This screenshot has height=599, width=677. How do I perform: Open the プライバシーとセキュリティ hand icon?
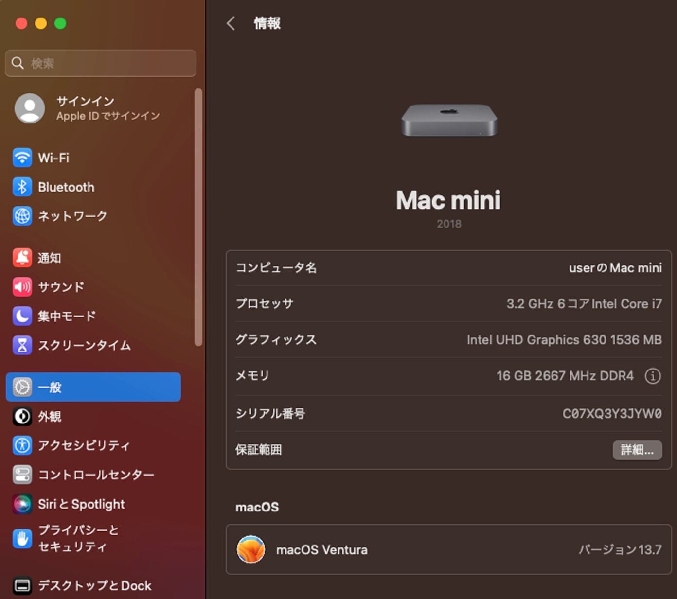pyautogui.click(x=22, y=538)
